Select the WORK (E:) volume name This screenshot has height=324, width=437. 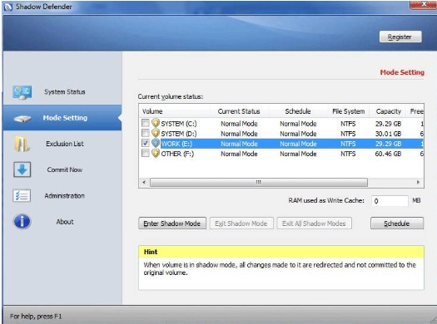click(x=177, y=144)
